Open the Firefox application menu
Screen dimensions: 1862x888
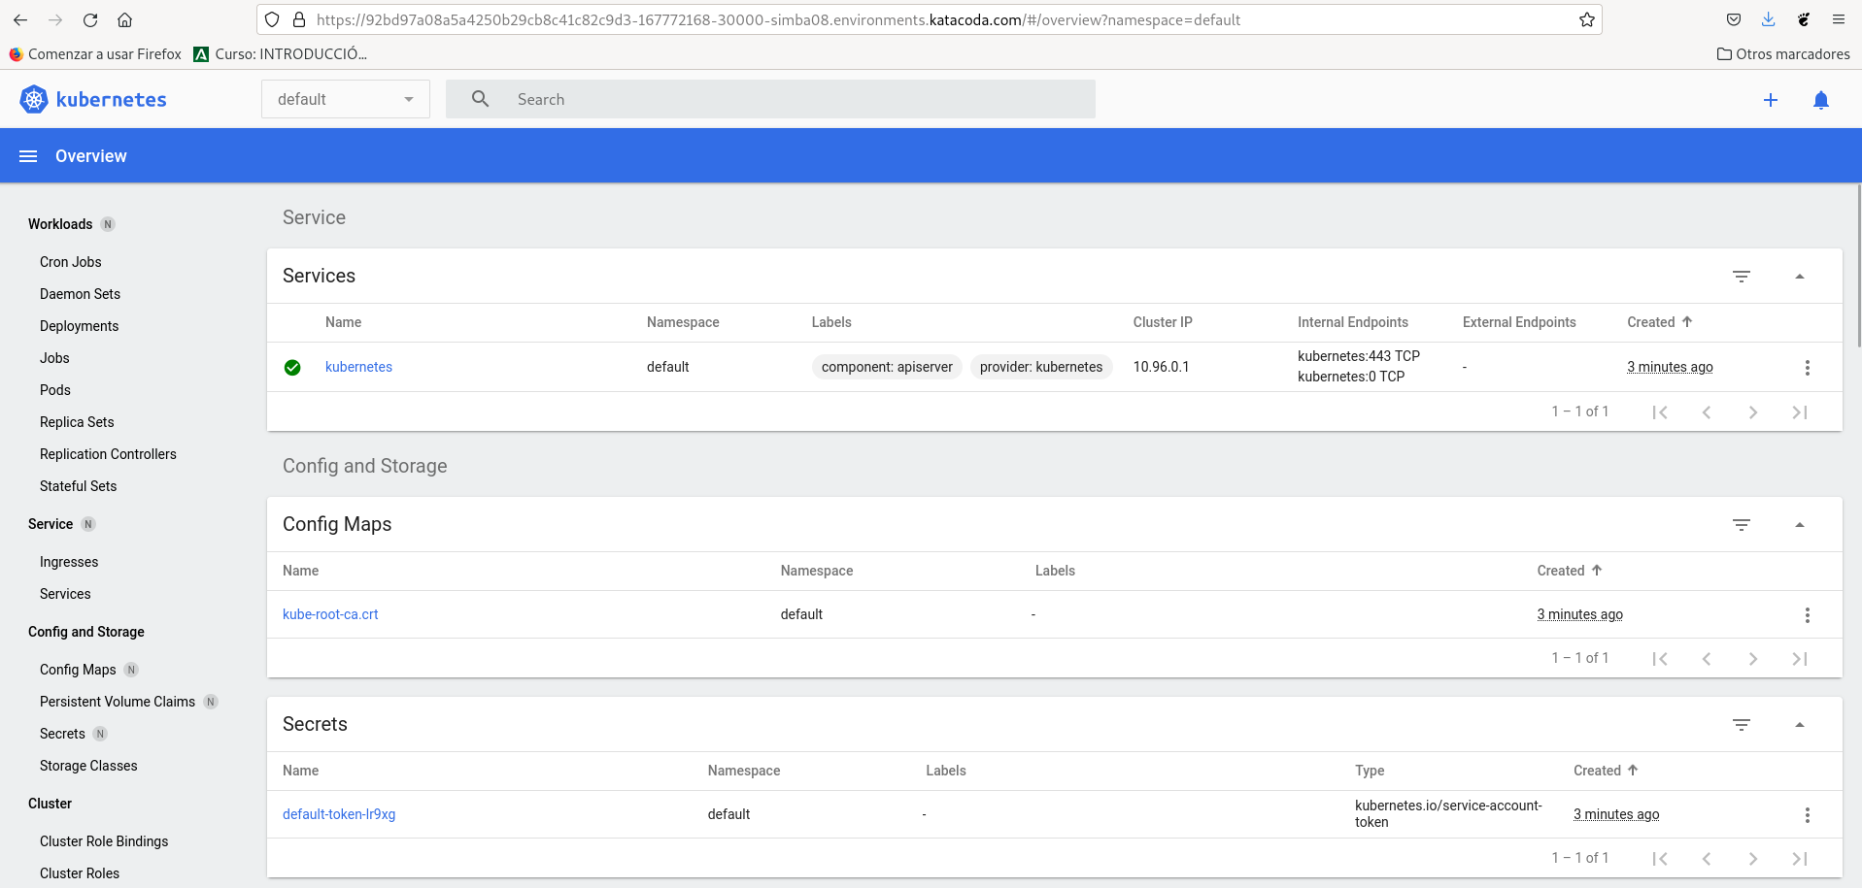click(1839, 19)
